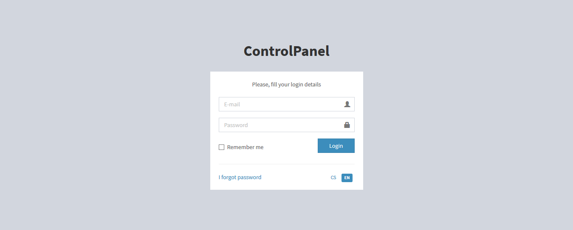573x230 pixels.
Task: Open the I forgot password link
Action: [x=240, y=177]
